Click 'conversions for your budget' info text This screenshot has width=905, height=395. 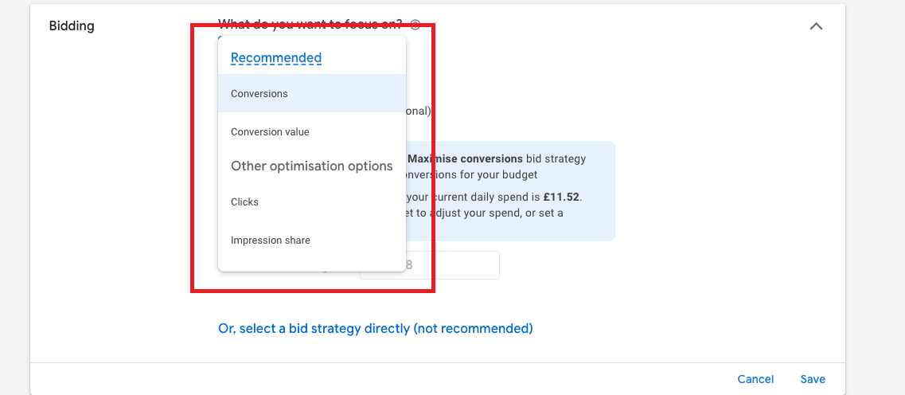pos(471,174)
